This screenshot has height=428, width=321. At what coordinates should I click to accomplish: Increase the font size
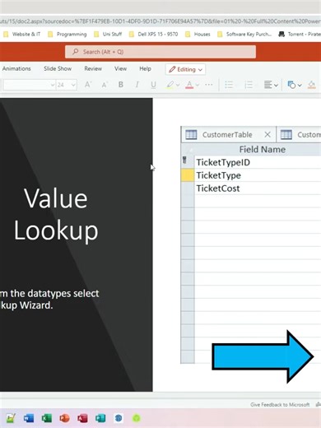[88, 85]
